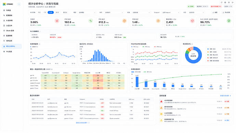Click the gpt-3.5-turbo heatmap cell showing 4.1
This screenshot has width=236, height=133.
tap(98, 81)
